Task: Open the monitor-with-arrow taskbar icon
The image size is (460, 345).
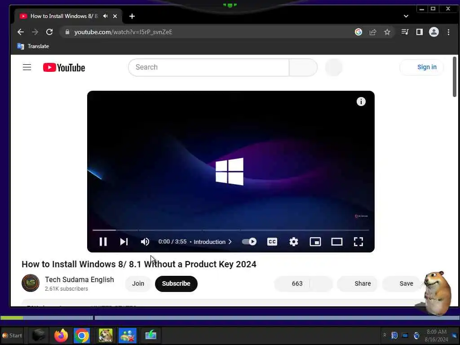Action: pos(151,335)
